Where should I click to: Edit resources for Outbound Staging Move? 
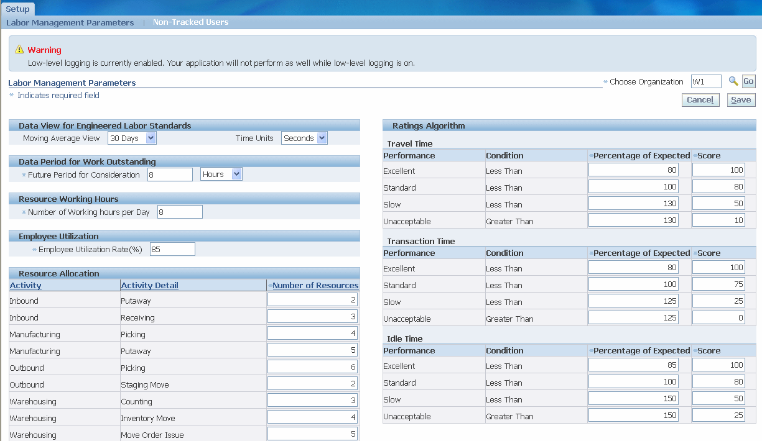tap(313, 384)
